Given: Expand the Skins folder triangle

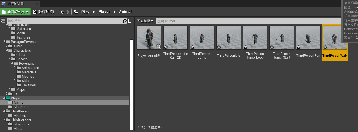Looking at the screenshot, I should pos(15,81).
